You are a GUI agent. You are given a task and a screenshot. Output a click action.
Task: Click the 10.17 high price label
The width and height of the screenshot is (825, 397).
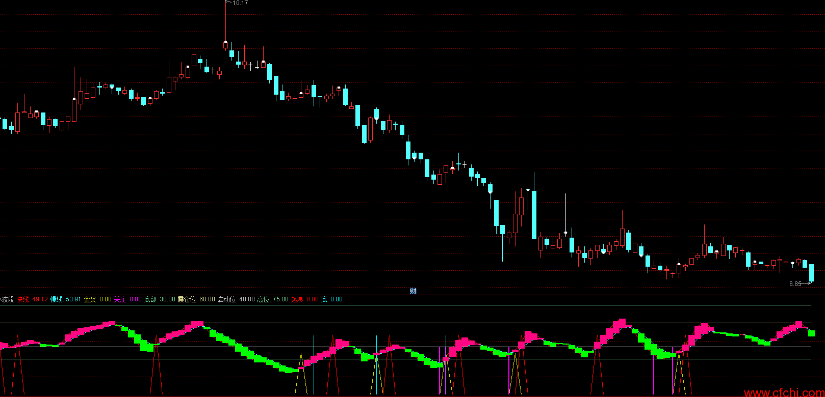coord(240,3)
